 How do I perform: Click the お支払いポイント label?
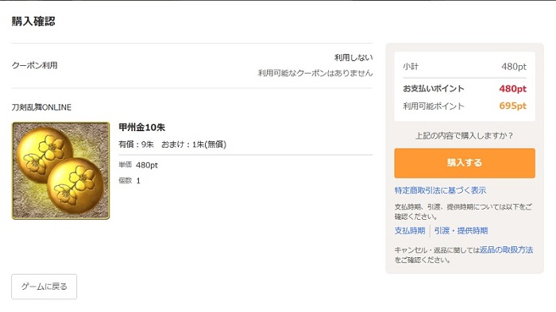[434, 89]
